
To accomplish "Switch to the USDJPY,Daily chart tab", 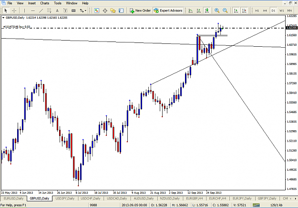I will point(65,198).
